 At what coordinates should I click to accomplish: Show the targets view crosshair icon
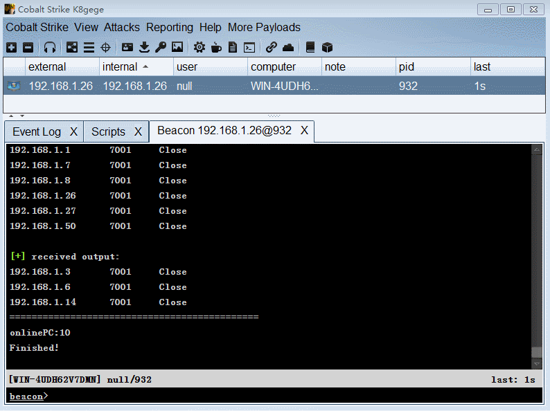105,47
